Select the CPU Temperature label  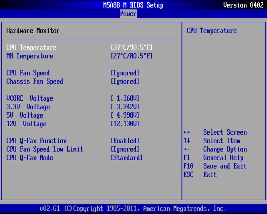(x=31, y=48)
